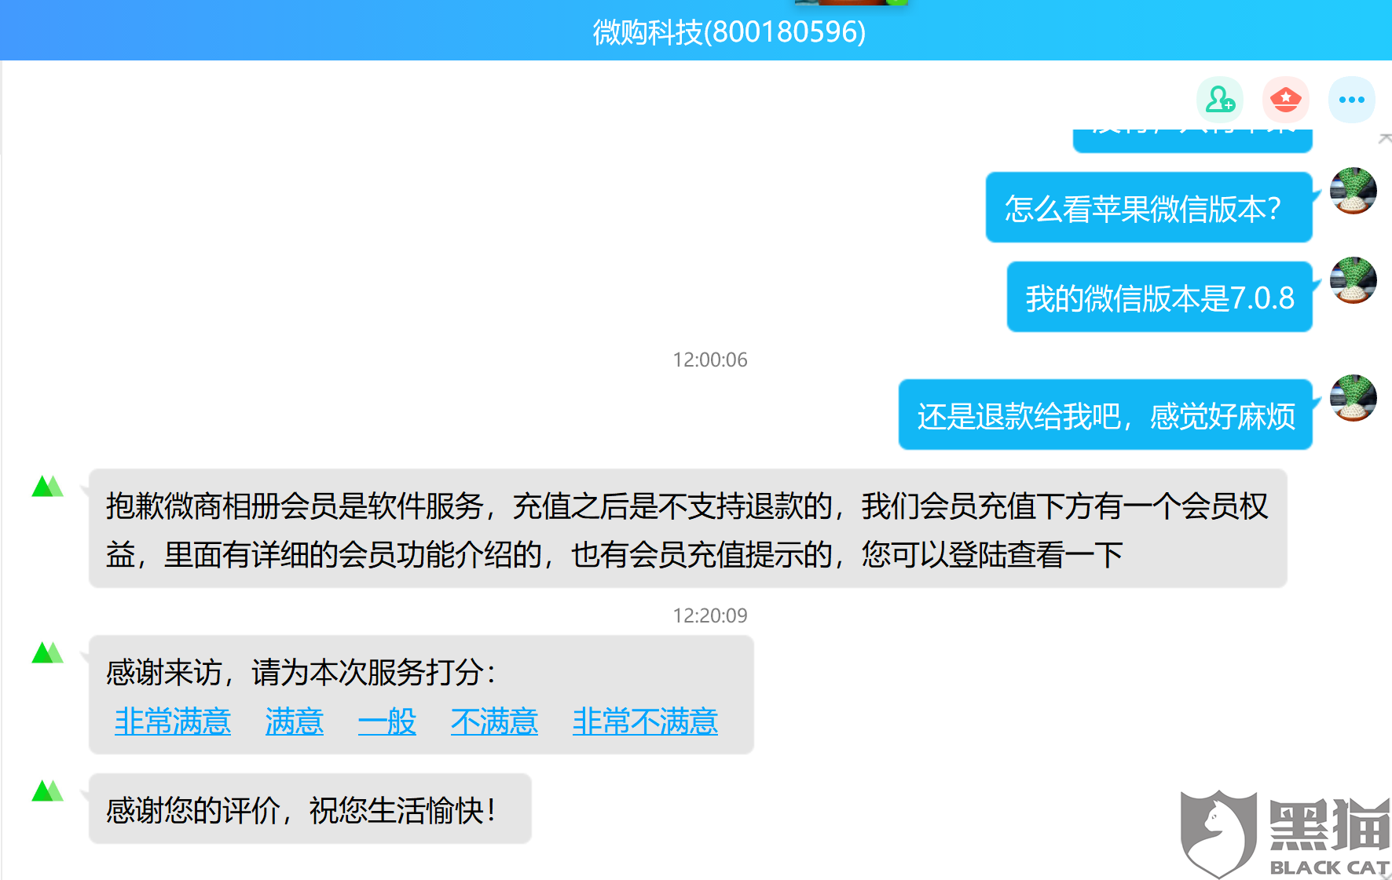Click the 感谢来访，请为本次服务打分 prompt text
Screen dimensions: 1392x880
pyautogui.click(x=302, y=672)
